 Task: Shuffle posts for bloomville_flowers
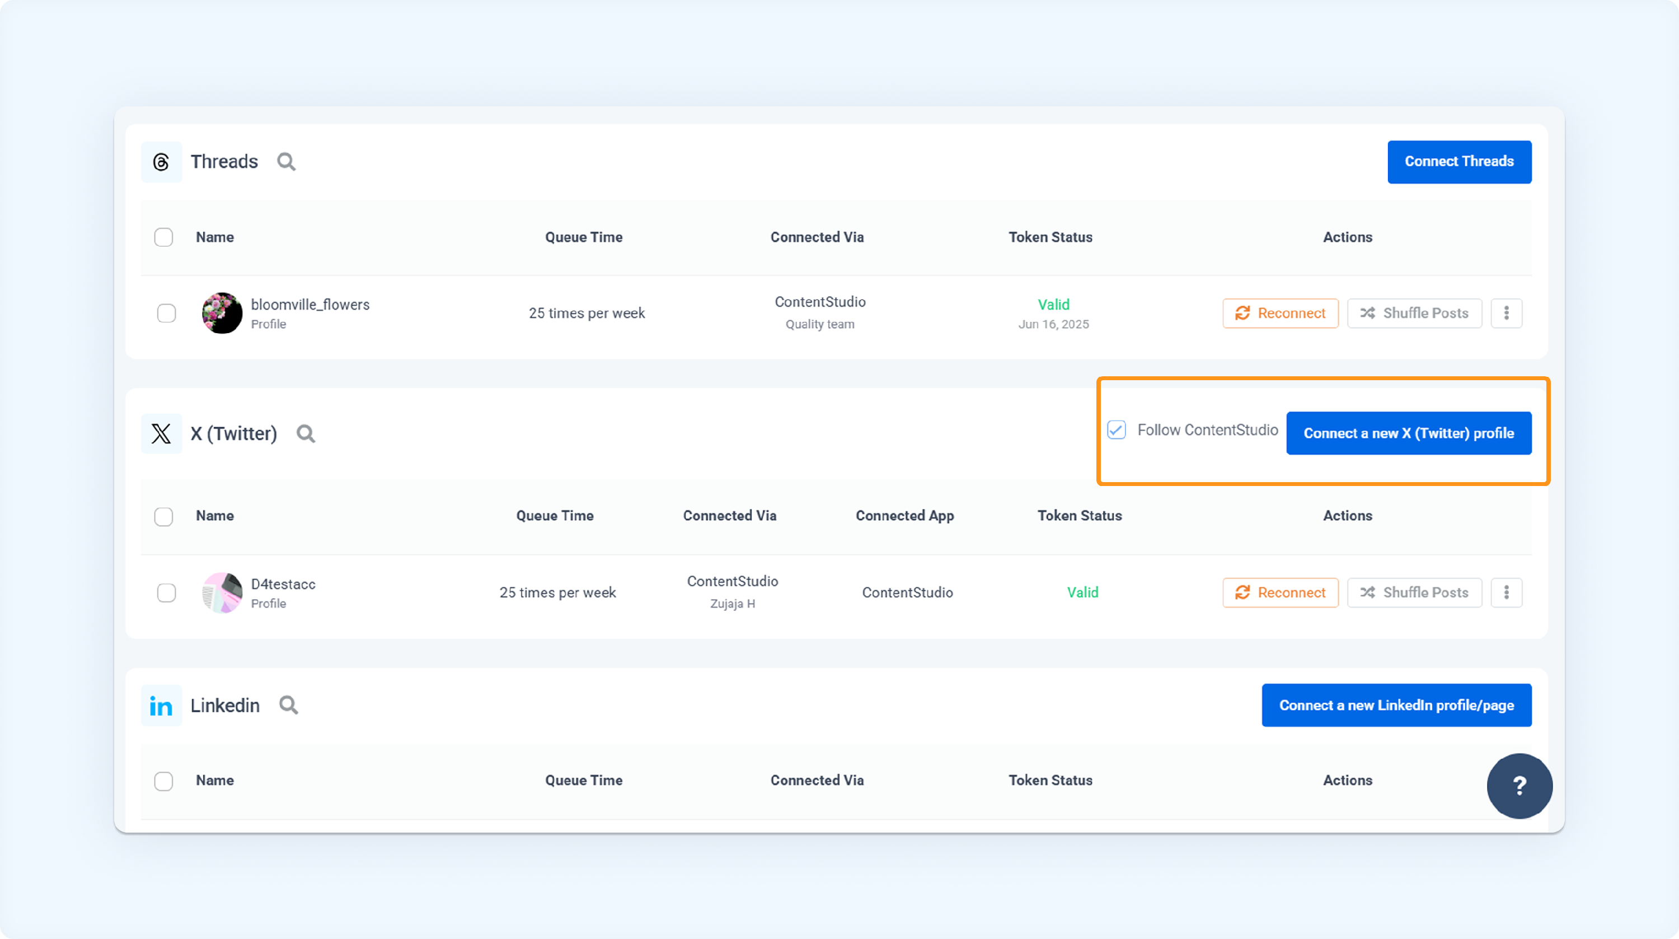(x=1414, y=313)
